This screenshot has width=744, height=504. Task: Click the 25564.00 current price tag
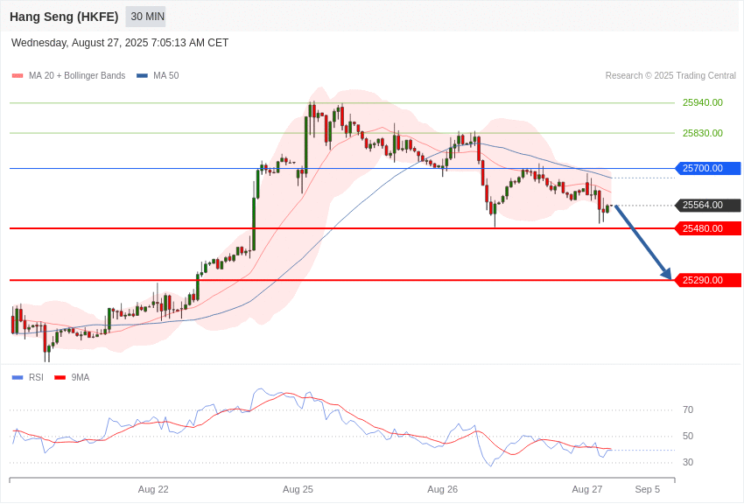click(707, 206)
